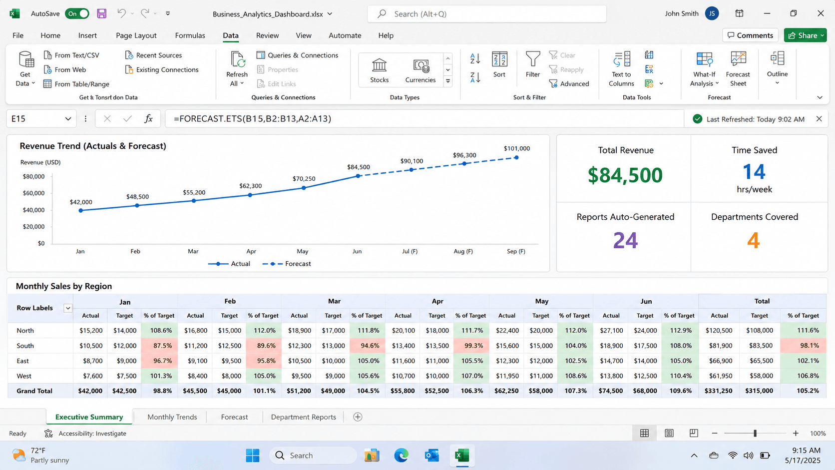Image resolution: width=835 pixels, height=470 pixels.
Task: Dismiss the Last Refreshed notice
Action: pos(819,119)
